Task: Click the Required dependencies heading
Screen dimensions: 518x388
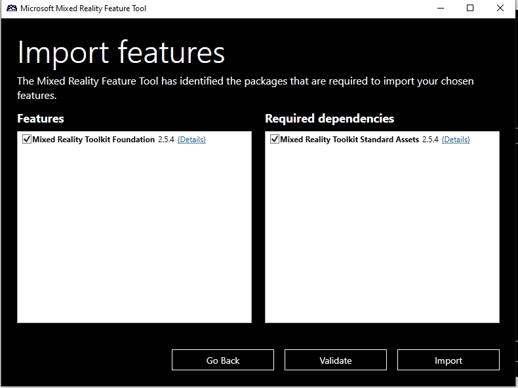Action: coord(330,119)
